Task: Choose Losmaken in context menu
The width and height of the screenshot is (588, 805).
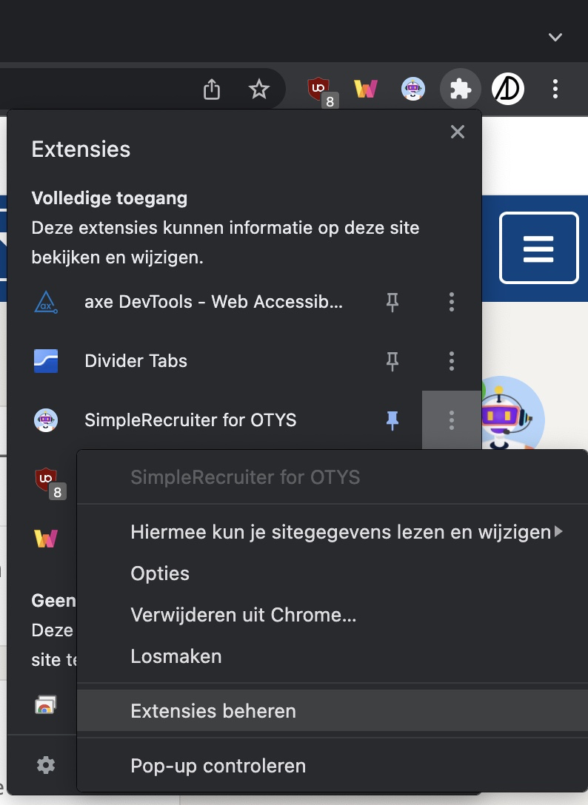Action: [x=332, y=656]
